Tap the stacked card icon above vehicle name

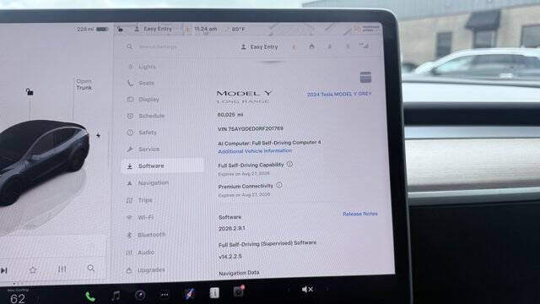[365, 77]
